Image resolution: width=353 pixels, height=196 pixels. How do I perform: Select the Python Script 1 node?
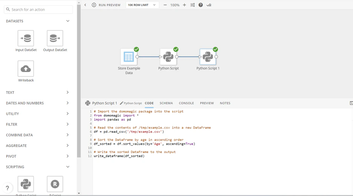(208, 57)
